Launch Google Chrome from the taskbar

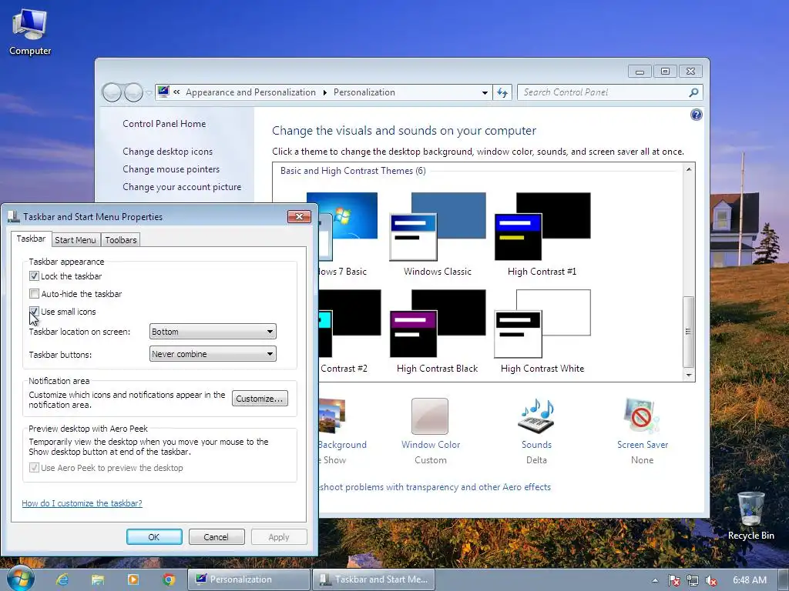coord(169,579)
